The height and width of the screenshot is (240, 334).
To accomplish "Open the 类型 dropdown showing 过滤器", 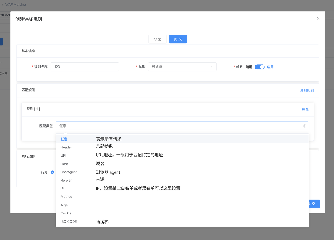I will click(x=182, y=67).
